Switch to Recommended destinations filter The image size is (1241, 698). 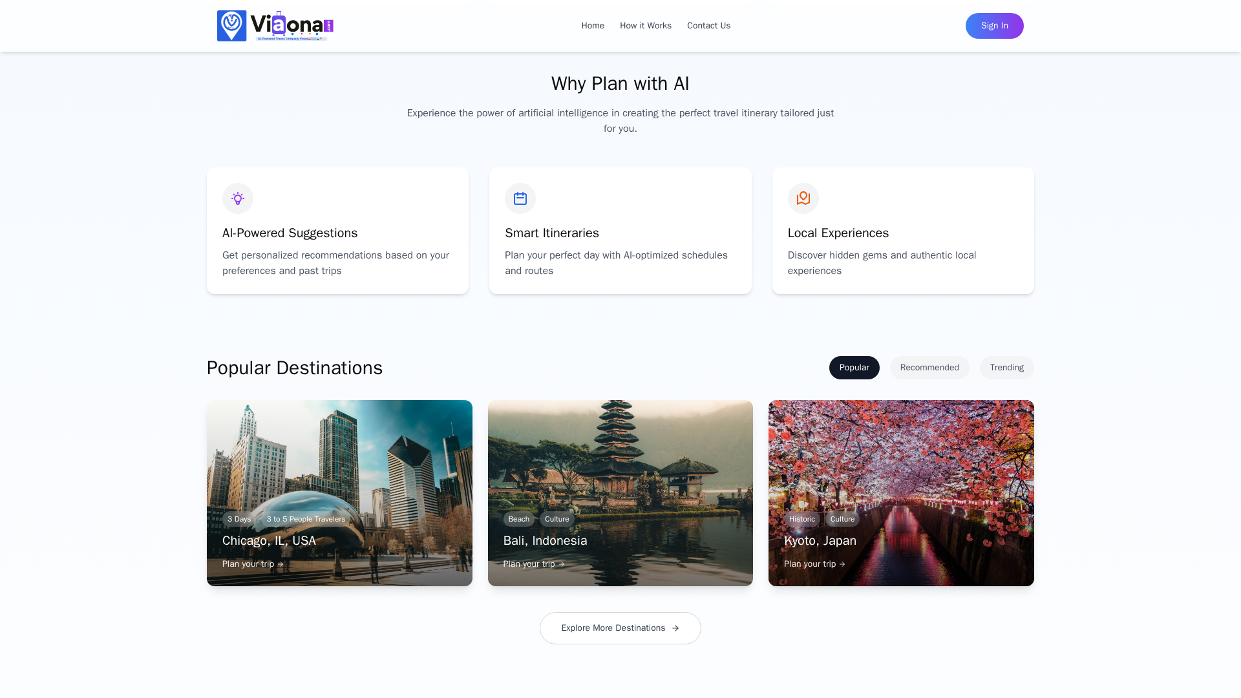[x=929, y=368]
